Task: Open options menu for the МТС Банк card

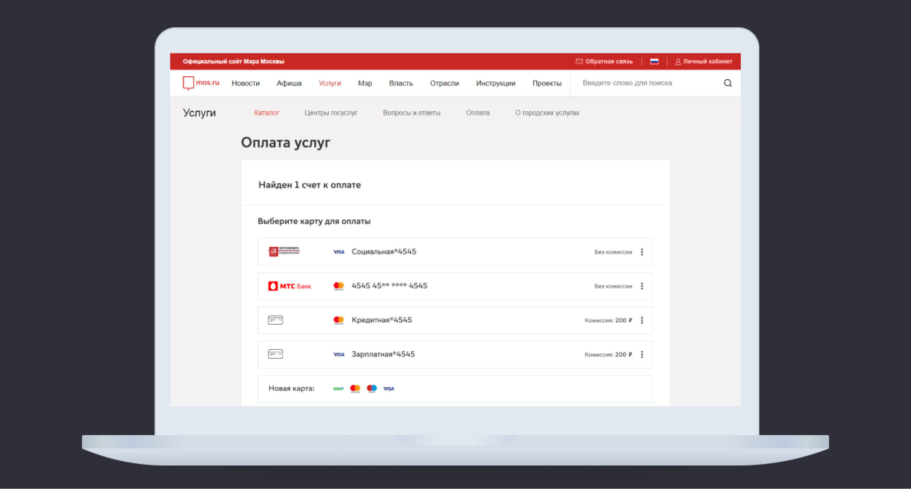Action: point(642,286)
